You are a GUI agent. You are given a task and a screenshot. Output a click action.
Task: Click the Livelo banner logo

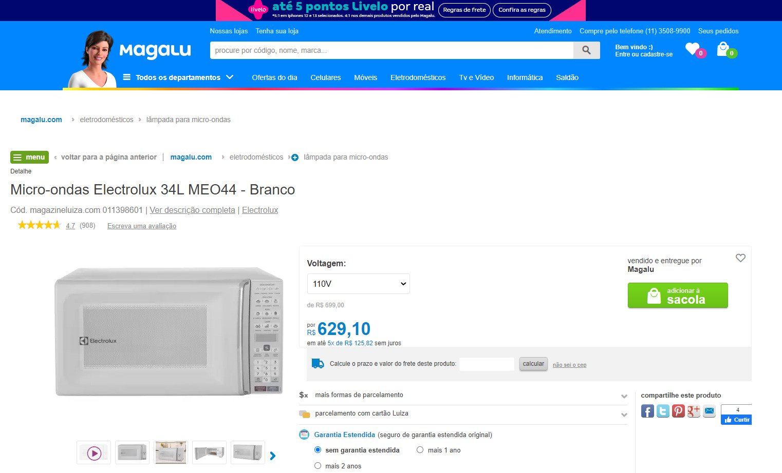tap(258, 9)
